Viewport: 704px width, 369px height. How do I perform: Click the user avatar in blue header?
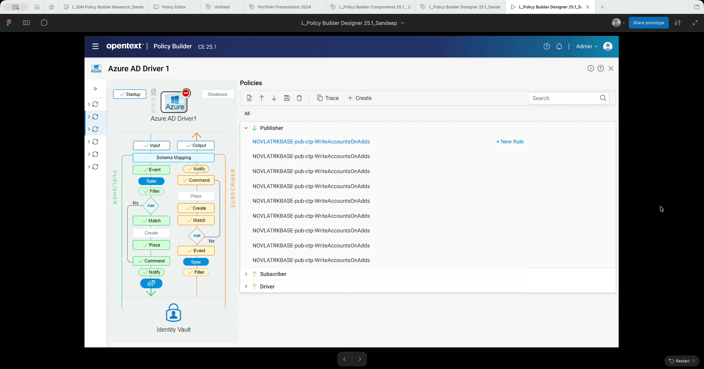[608, 46]
